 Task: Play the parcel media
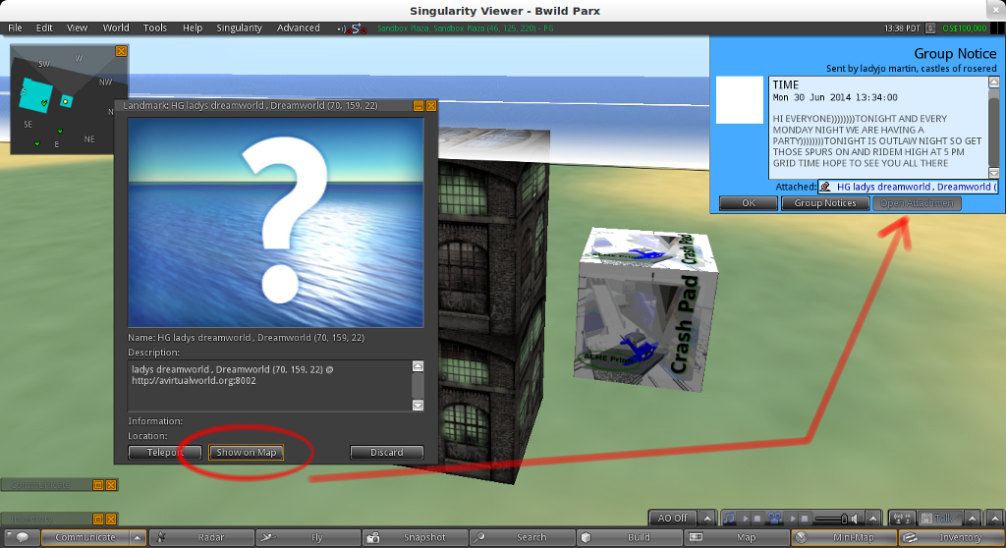pyautogui.click(x=793, y=519)
